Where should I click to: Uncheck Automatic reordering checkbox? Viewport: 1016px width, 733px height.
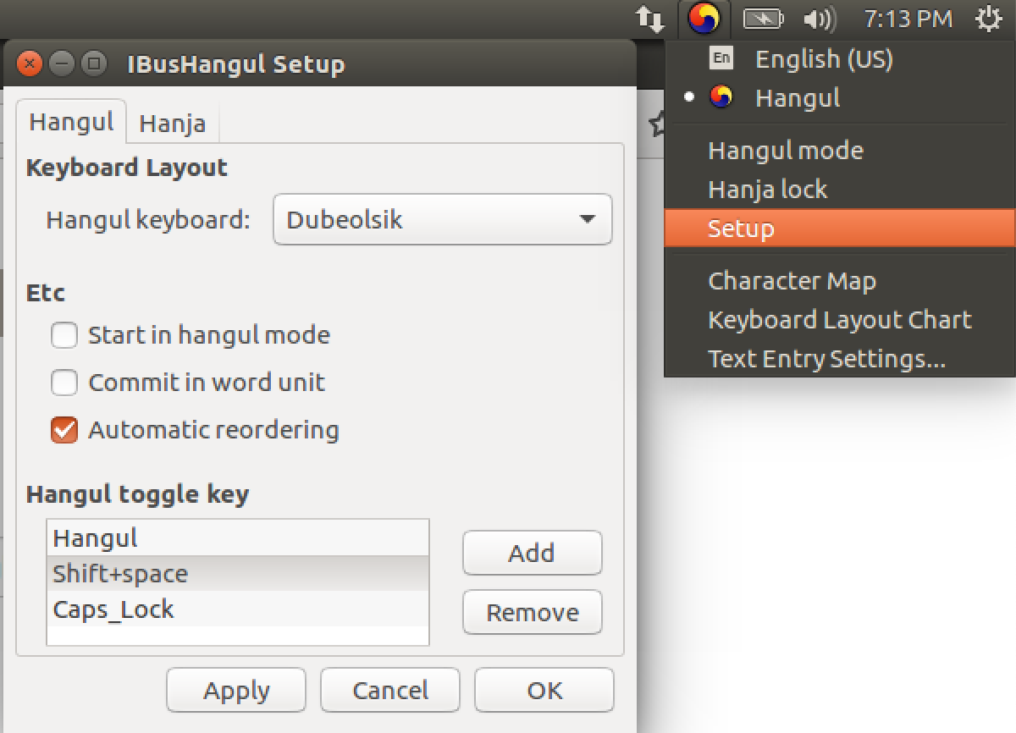(x=64, y=430)
